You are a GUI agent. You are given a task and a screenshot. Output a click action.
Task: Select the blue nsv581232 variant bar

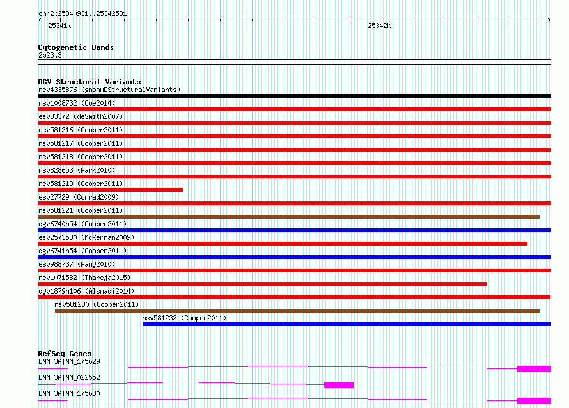pyautogui.click(x=347, y=324)
